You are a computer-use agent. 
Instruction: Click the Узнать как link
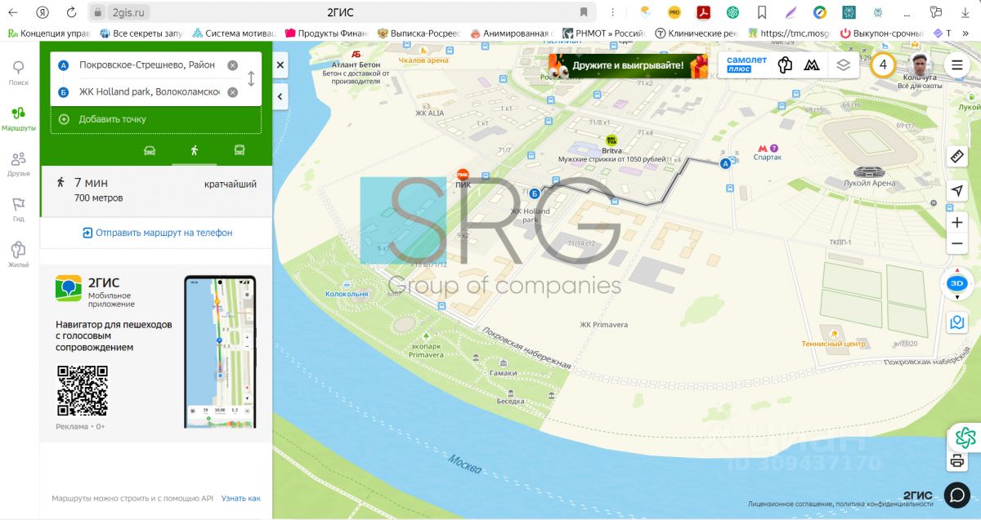click(241, 498)
